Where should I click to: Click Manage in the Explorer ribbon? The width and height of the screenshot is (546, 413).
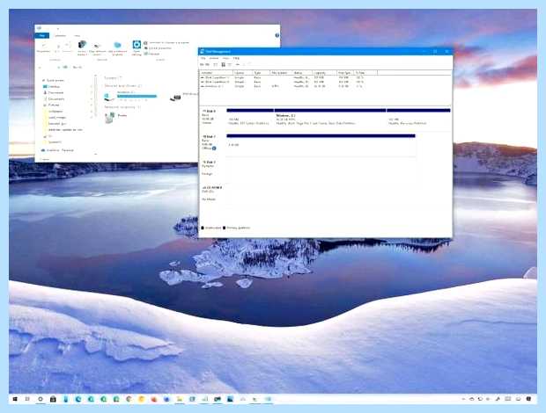pos(152,54)
